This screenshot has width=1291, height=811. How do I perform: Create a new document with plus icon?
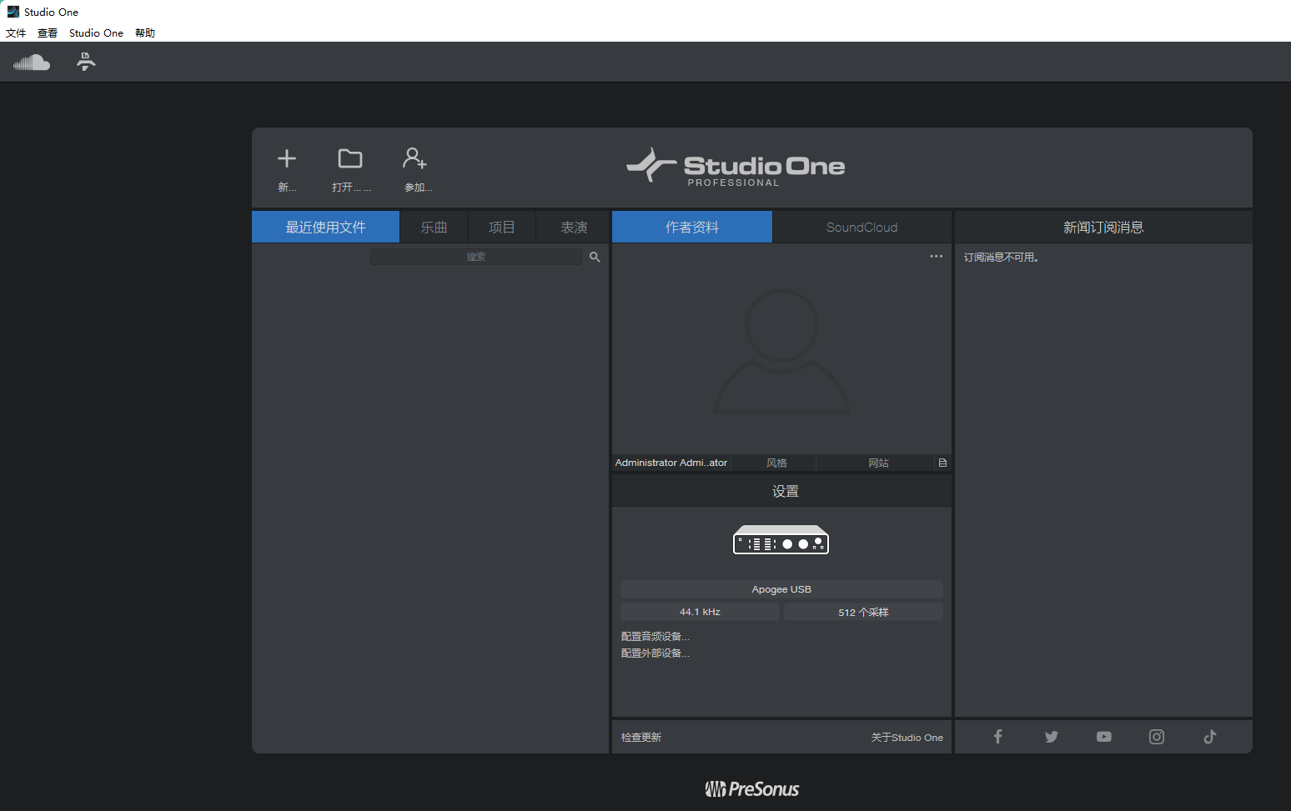287,158
